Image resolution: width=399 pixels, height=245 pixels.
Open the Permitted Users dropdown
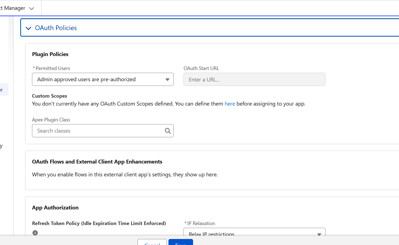click(x=103, y=79)
